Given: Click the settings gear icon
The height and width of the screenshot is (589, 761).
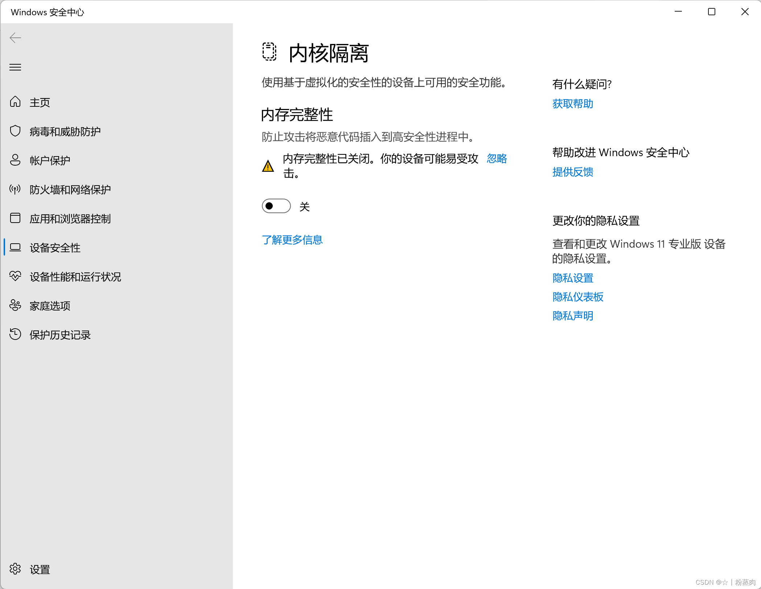Looking at the screenshot, I should [x=15, y=569].
